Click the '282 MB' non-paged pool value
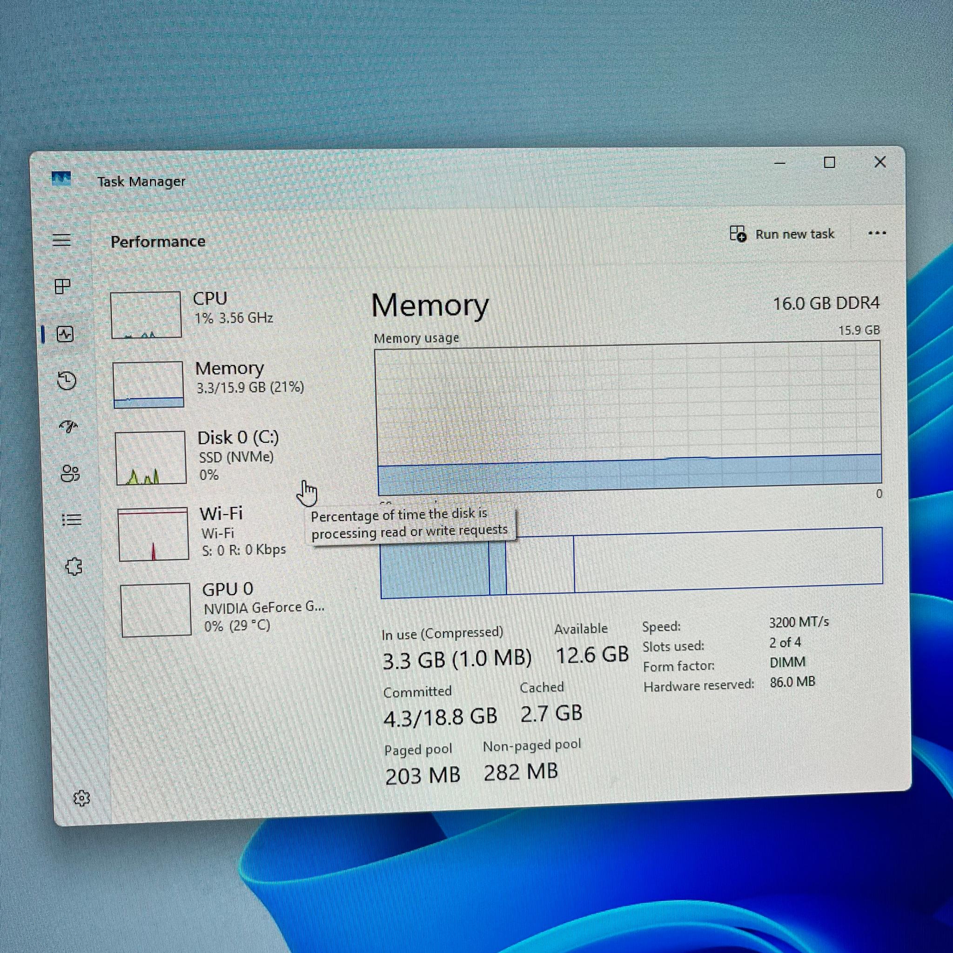Image resolution: width=953 pixels, height=953 pixels. (521, 772)
